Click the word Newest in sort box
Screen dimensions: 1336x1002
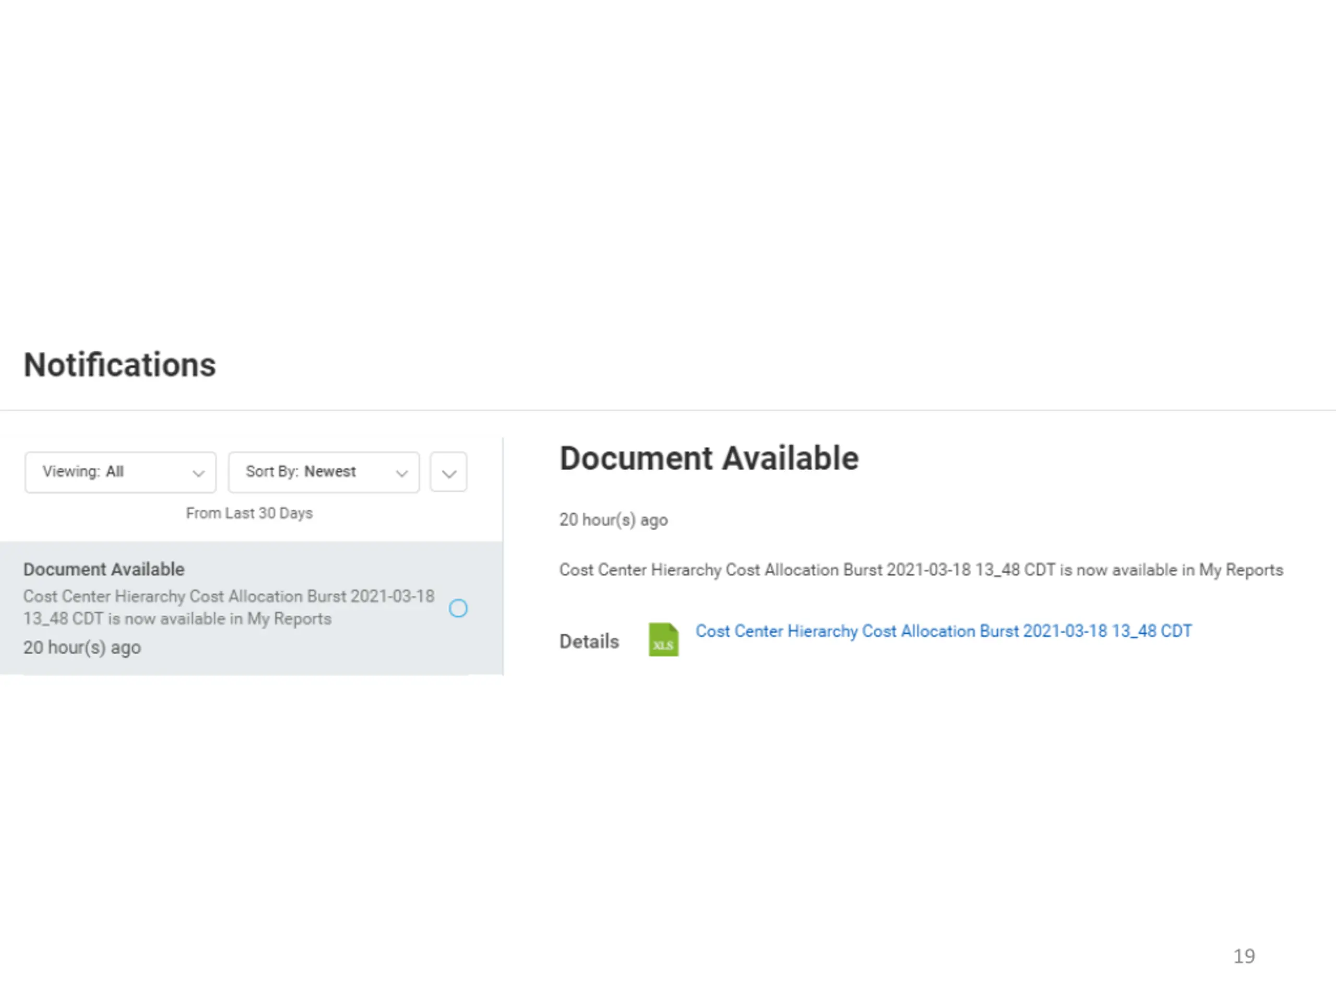pos(330,472)
